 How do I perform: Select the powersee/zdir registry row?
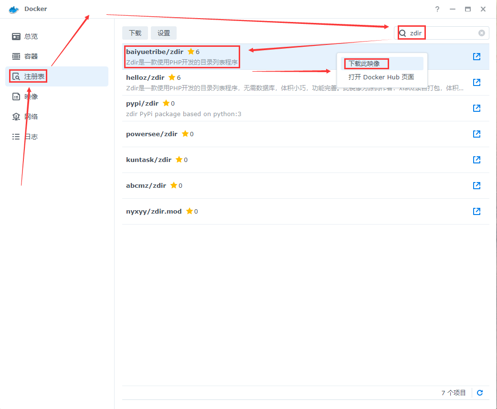coord(286,134)
